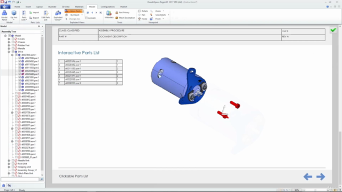342x192 pixels.
Task: Click the model panel search icon
Action: click(x=42, y=179)
